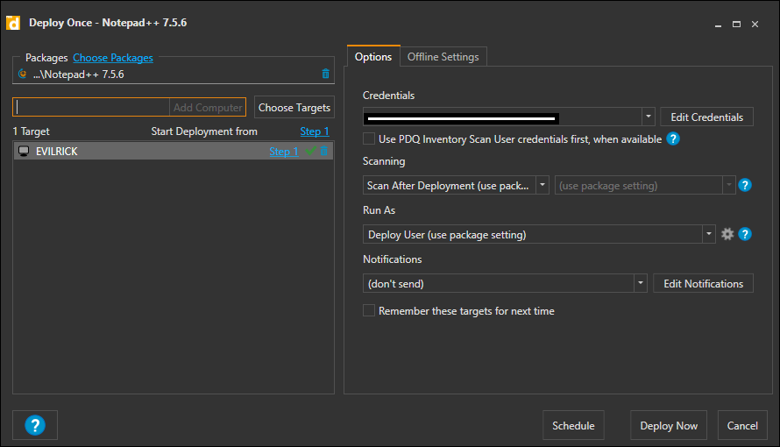Screen dimensions: 780x447
Task: Click the Add Computer button
Action: [208, 108]
